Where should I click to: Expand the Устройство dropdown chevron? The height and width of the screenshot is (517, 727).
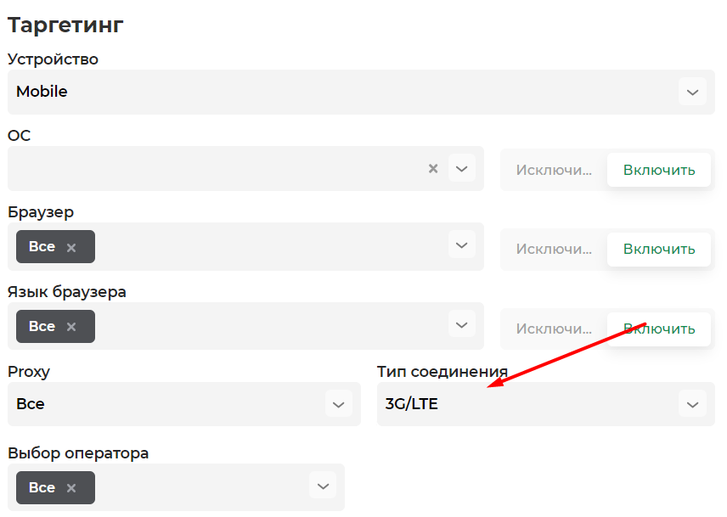(x=692, y=92)
